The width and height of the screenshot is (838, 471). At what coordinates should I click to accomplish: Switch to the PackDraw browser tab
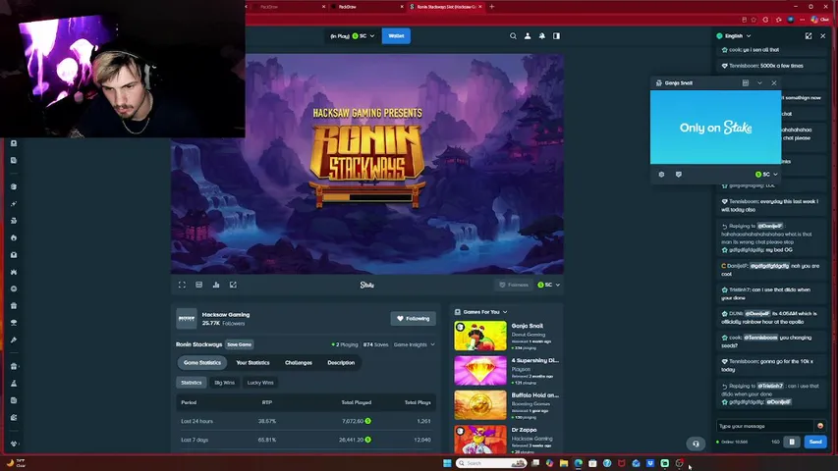pyautogui.click(x=365, y=7)
